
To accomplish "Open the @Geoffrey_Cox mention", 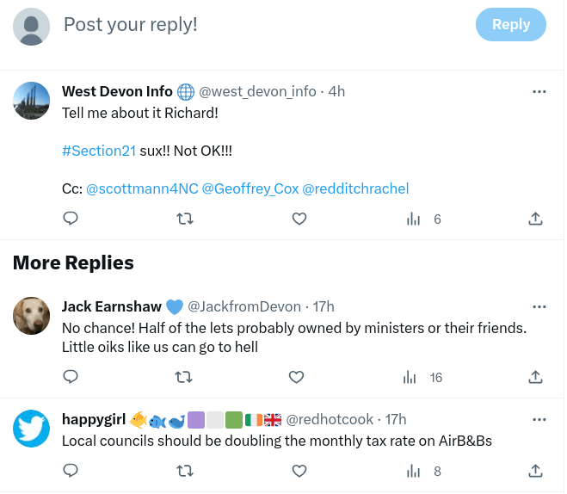I will click(x=250, y=188).
